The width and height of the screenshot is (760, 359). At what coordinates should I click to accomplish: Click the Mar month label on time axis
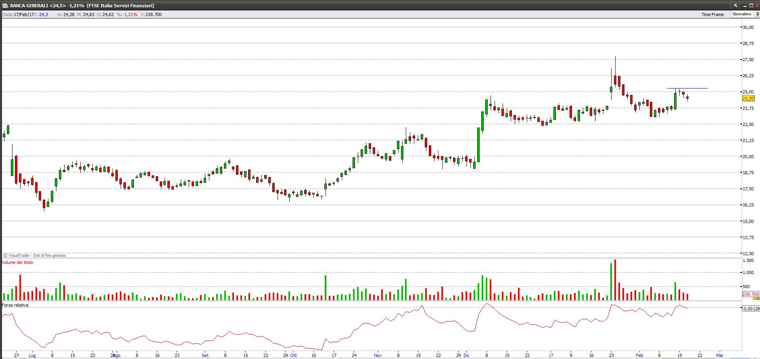[x=720, y=355]
